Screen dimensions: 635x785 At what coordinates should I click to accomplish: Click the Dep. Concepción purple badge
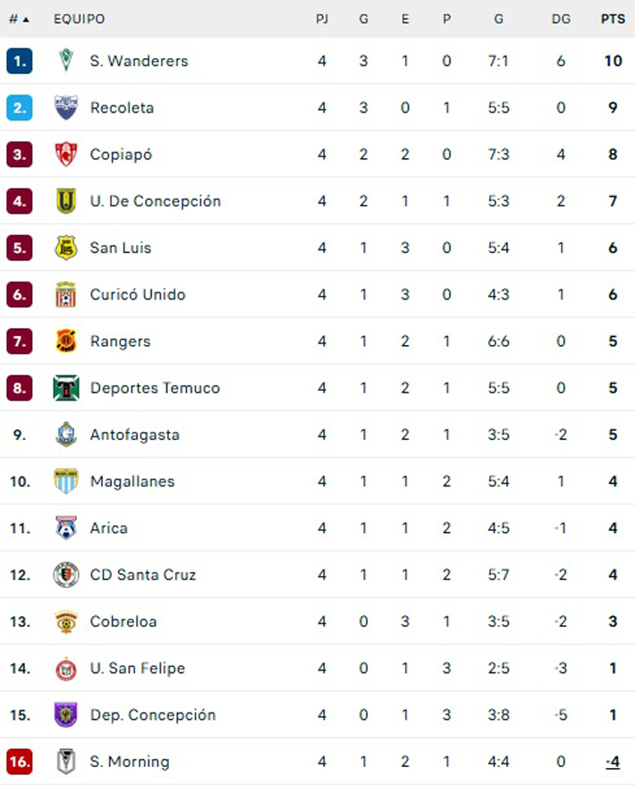[x=66, y=715]
